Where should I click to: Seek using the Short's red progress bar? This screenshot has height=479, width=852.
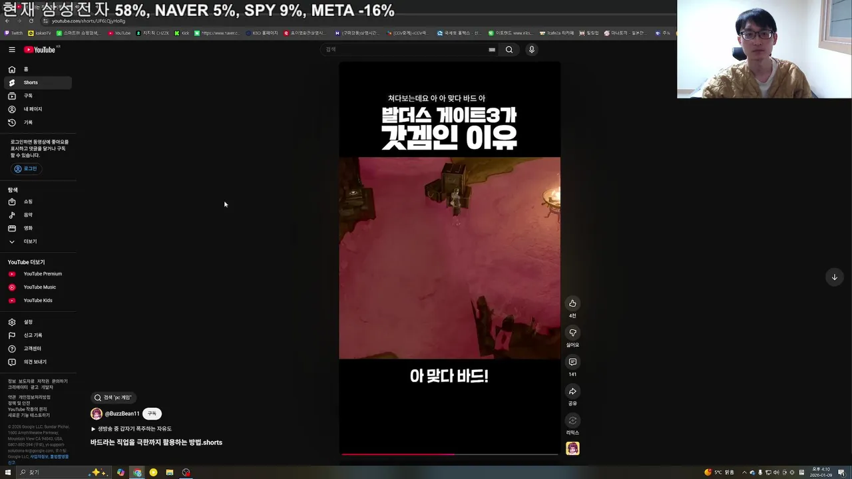tap(449, 454)
